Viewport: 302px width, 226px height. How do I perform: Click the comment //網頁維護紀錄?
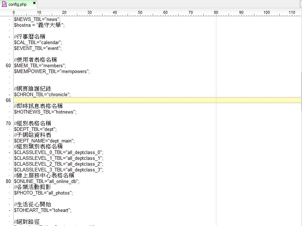33,89
